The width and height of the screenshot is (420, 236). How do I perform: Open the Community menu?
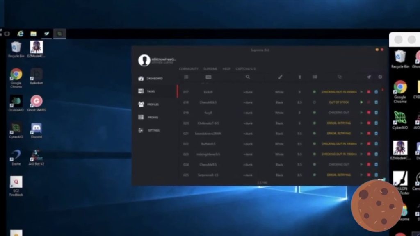click(x=188, y=69)
